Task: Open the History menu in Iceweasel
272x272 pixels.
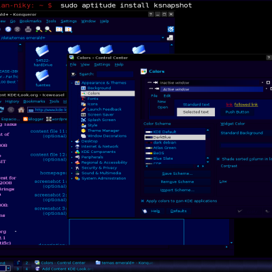Action: (12, 101)
